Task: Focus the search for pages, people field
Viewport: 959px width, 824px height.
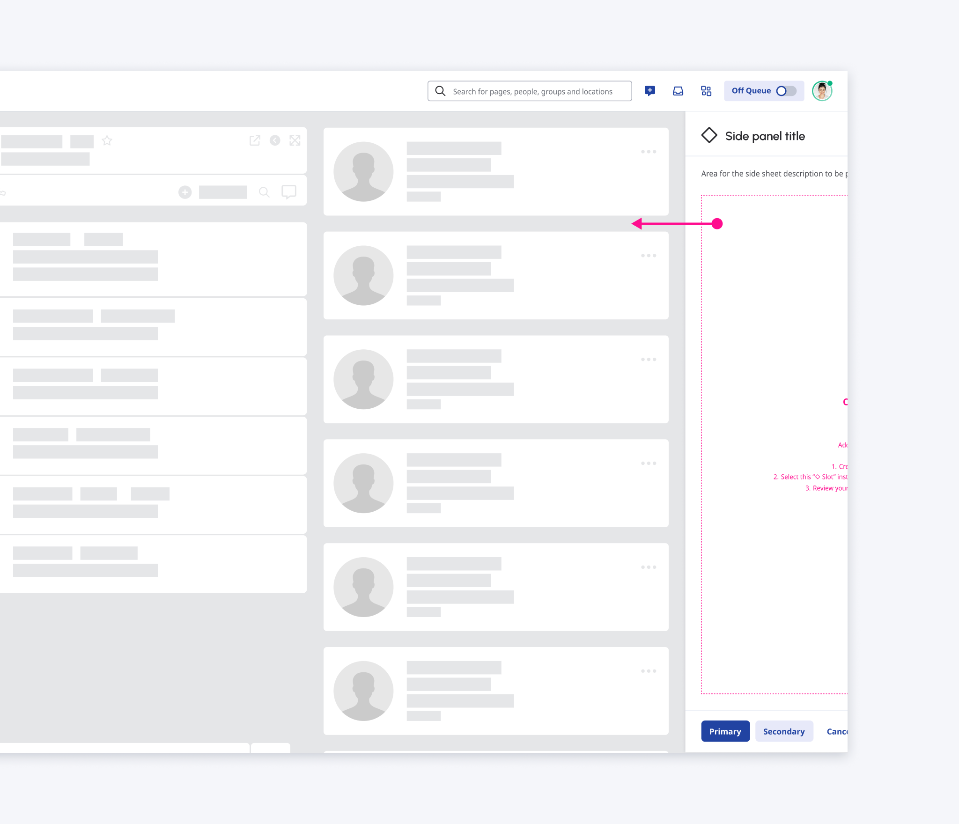Action: point(530,91)
